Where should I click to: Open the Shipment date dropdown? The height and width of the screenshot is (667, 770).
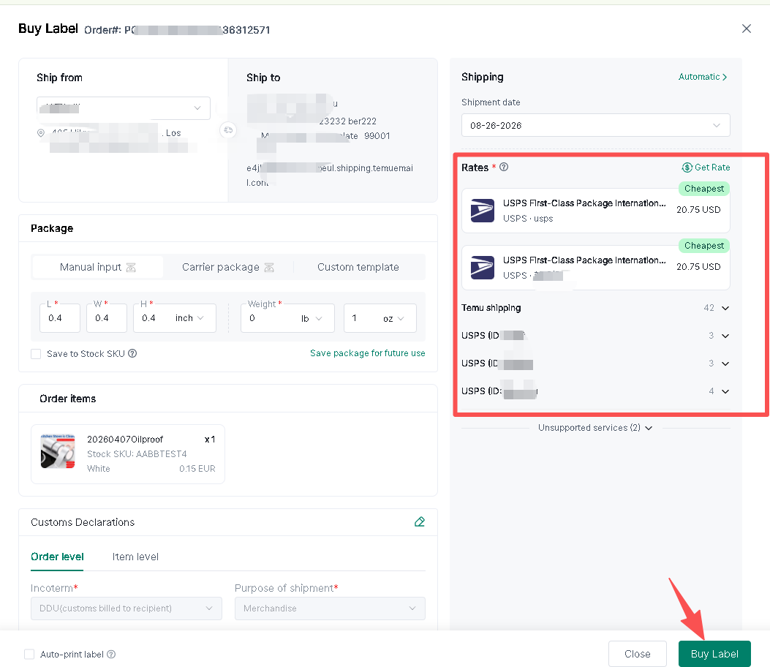pyautogui.click(x=595, y=125)
